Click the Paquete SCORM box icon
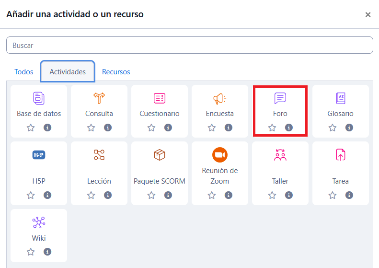 [160, 155]
